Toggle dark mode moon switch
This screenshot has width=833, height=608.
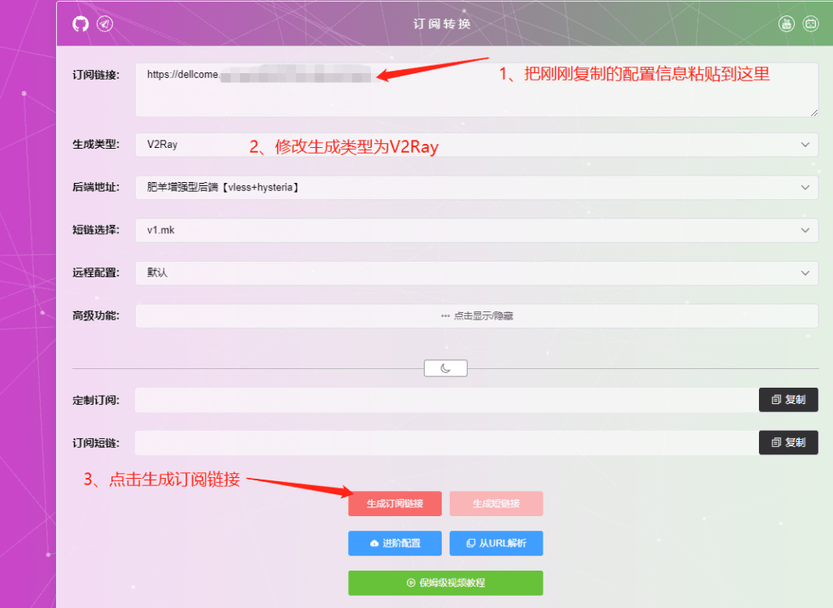[446, 368]
